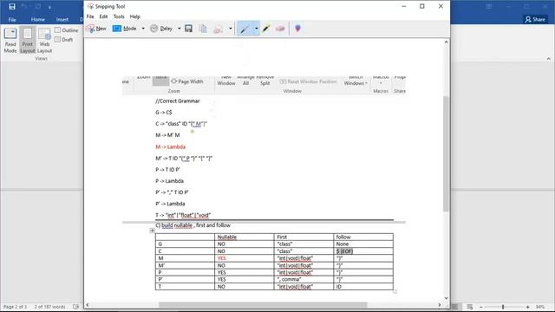Save the snip with floppy disk icon
Screen dimensions: 555x312
pos(188,29)
